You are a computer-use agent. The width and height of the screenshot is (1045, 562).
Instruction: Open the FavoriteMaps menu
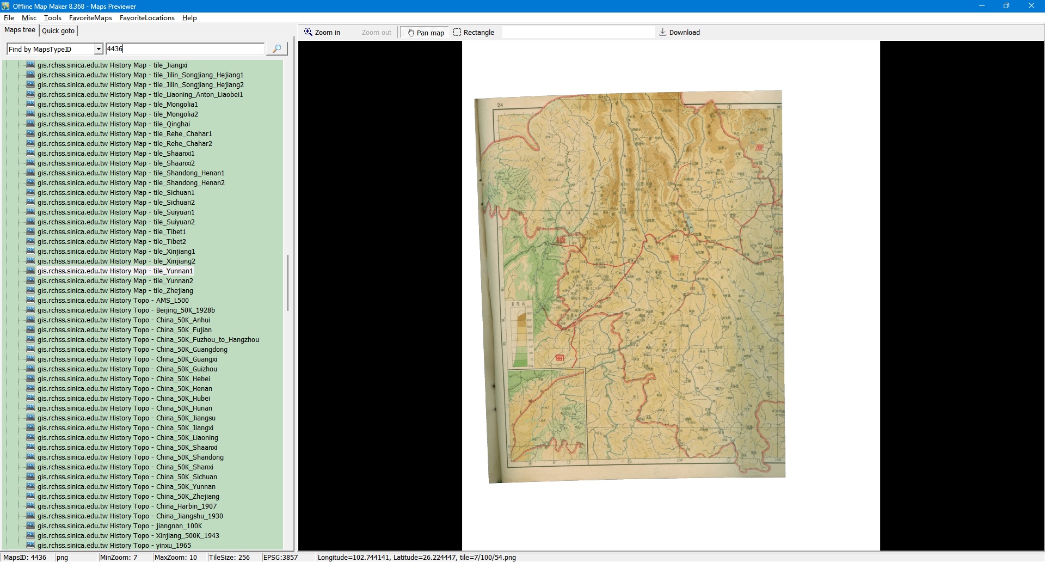(x=90, y=18)
